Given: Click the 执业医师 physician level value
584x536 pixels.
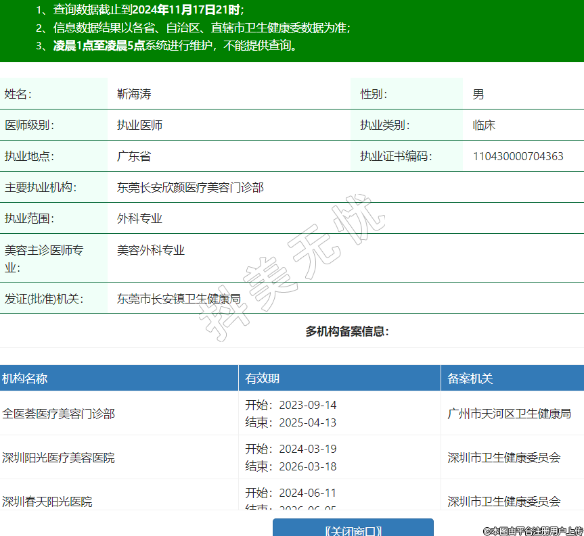Looking at the screenshot, I should click(x=139, y=125).
